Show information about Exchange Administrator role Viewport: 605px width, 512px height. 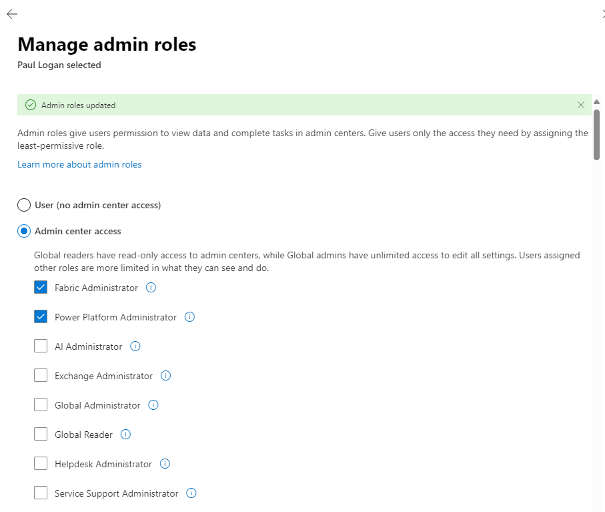pos(167,376)
